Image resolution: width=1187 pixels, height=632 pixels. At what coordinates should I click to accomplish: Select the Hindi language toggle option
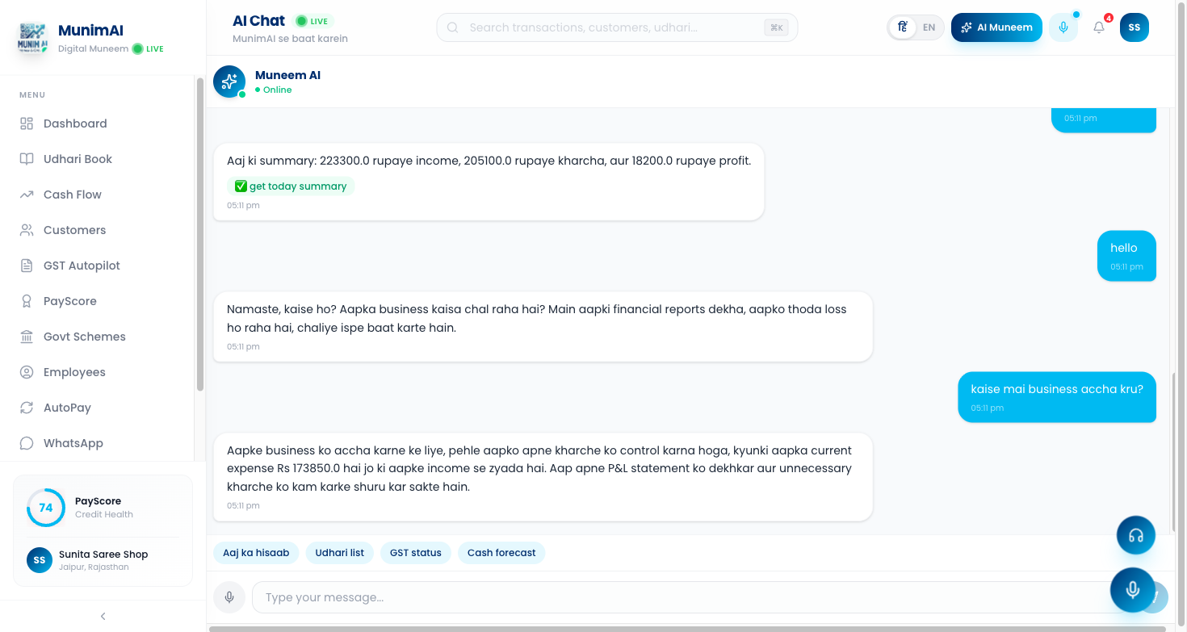coord(903,27)
